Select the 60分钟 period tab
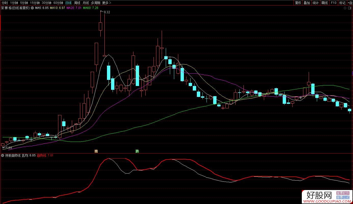Image resolution: width=353 pixels, height=204 pixels. pyautogui.click(x=58, y=3)
